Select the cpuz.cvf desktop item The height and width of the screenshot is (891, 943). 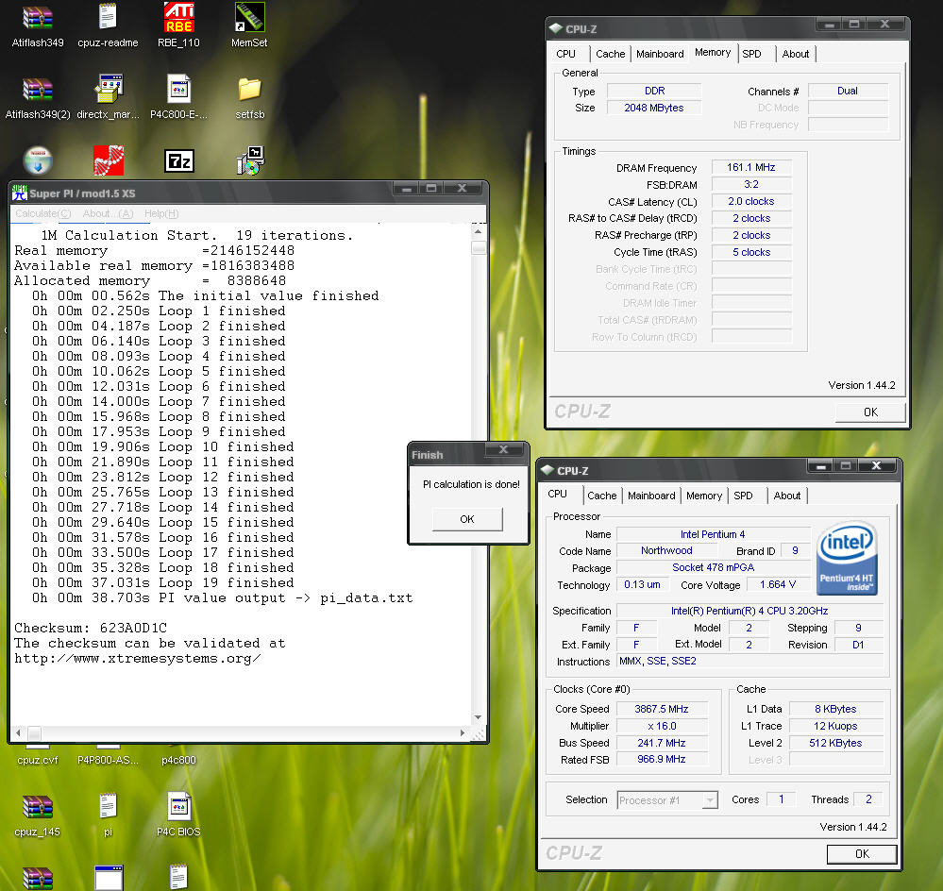point(38,760)
